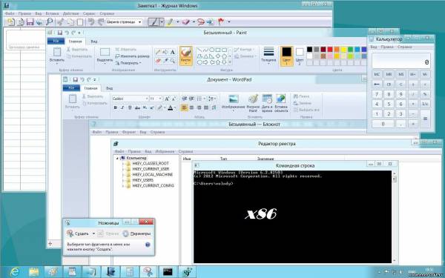Toggle underline formatting in WordPad
The height and width of the screenshot is (278, 445).
pos(130,107)
